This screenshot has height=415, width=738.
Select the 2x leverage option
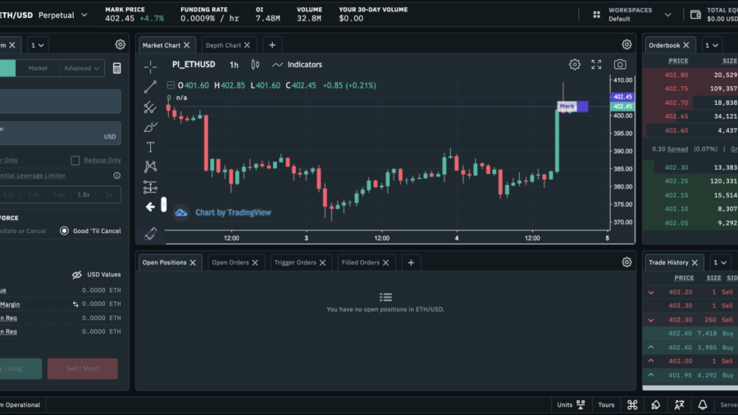tap(108, 195)
